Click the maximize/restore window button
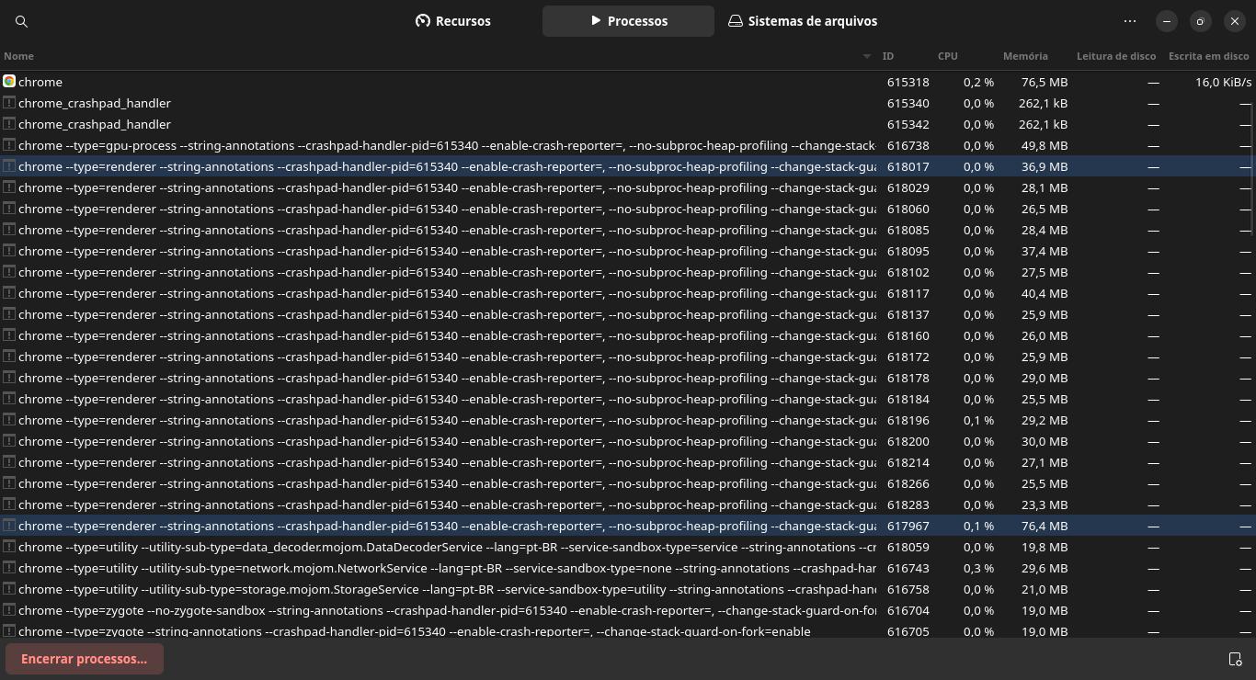The image size is (1256, 680). point(1201,21)
